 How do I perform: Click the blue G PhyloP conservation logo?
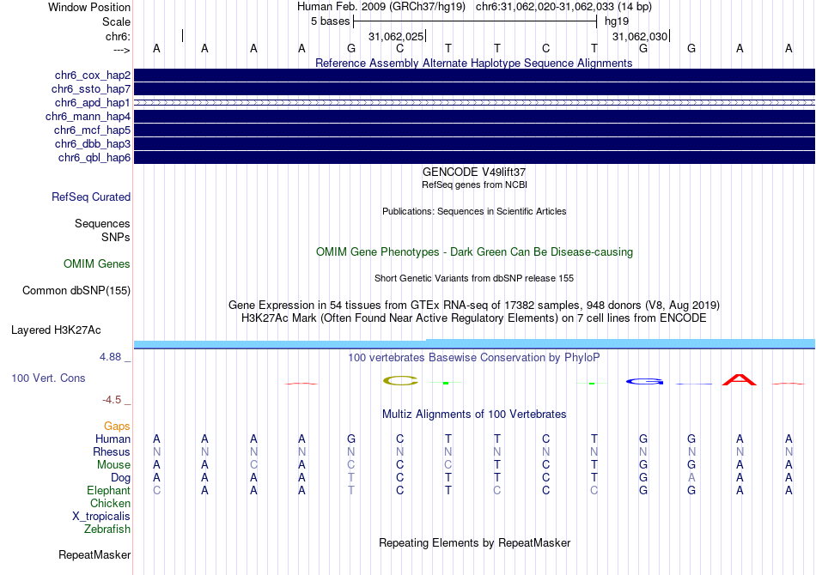pyautogui.click(x=644, y=382)
